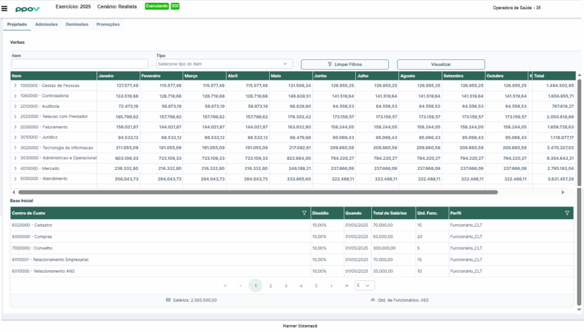
Task: Expand the 1060000 - Controladoria row
Action: click(15, 96)
